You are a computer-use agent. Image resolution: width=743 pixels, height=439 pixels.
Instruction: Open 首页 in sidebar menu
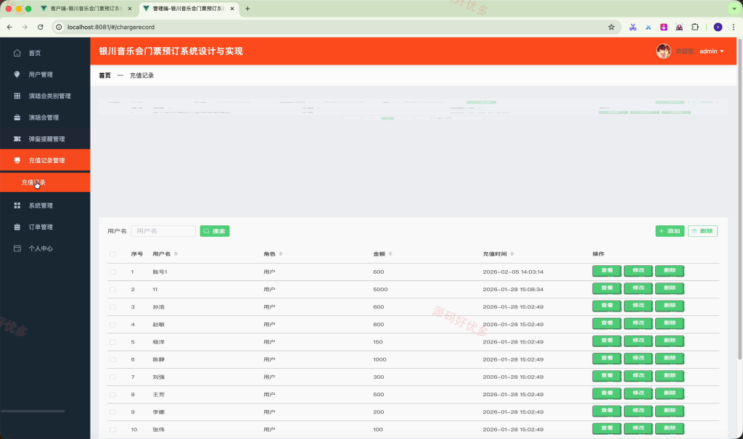45,53
